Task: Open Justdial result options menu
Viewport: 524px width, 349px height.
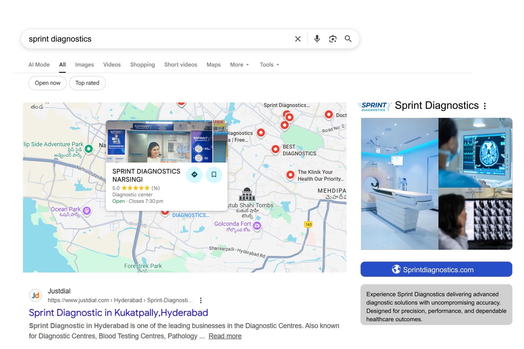Action: pyautogui.click(x=201, y=300)
